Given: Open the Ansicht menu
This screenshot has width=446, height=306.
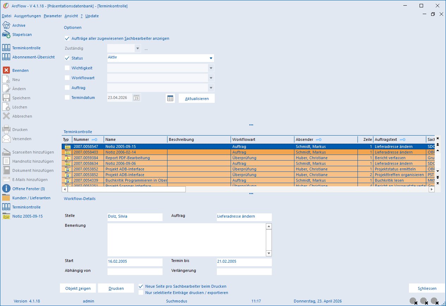Looking at the screenshot, I should point(71,16).
